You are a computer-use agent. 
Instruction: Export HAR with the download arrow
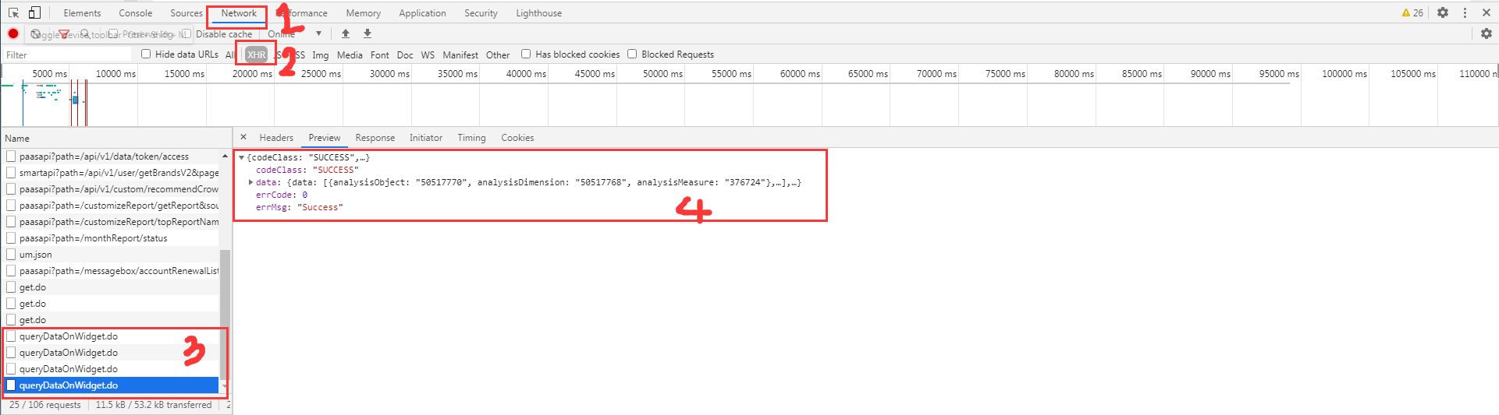click(x=368, y=33)
